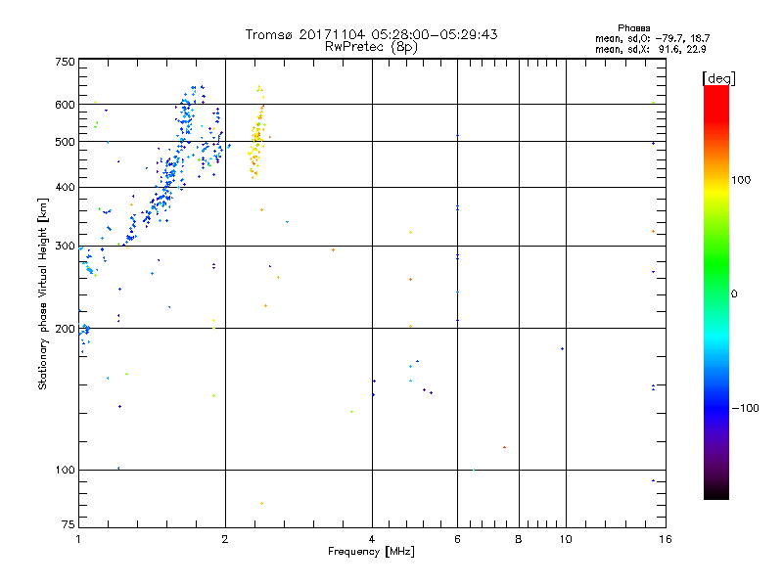Image resolution: width=783 pixels, height=587 pixels.
Task: Click the y-axis title "Stationary phase Virtual Height [km]"
Action: click(42, 293)
